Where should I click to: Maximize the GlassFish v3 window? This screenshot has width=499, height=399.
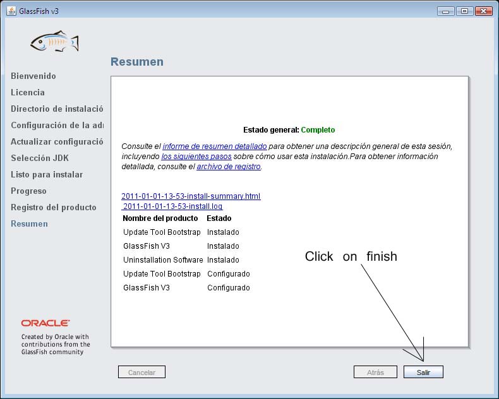464,11
